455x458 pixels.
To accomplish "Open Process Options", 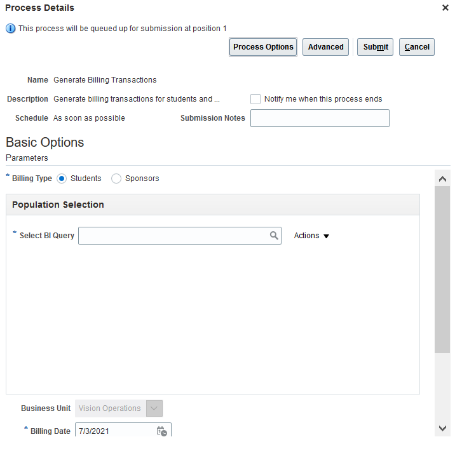I will [263, 47].
